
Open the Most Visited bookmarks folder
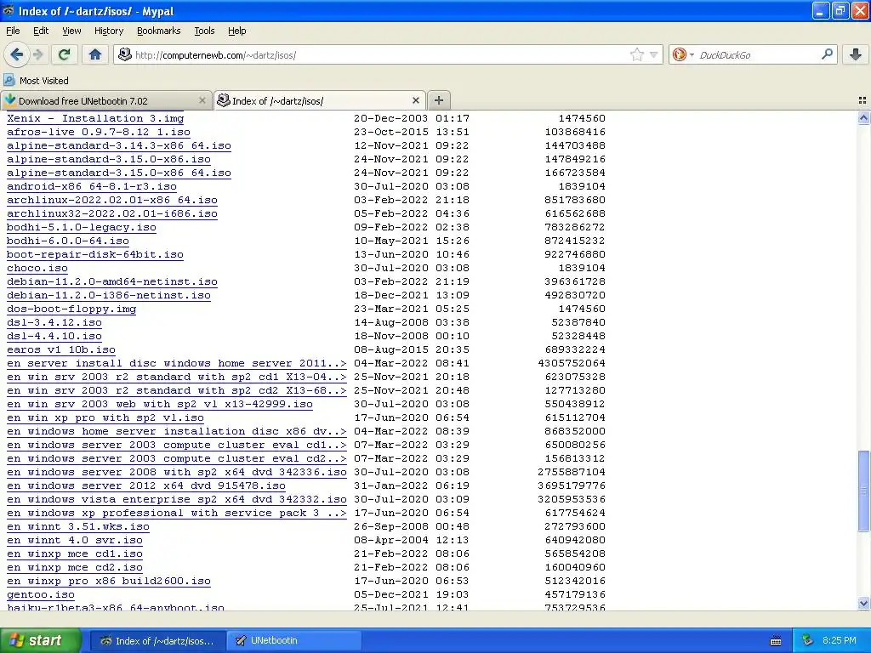36,81
